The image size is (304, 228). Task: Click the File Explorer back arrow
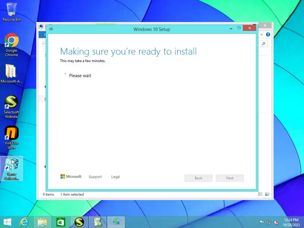click(44, 44)
